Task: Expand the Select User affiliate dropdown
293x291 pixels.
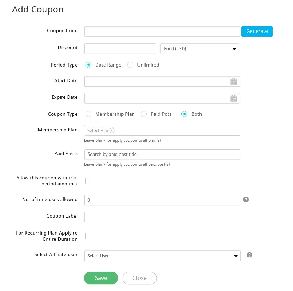Action: point(162,256)
